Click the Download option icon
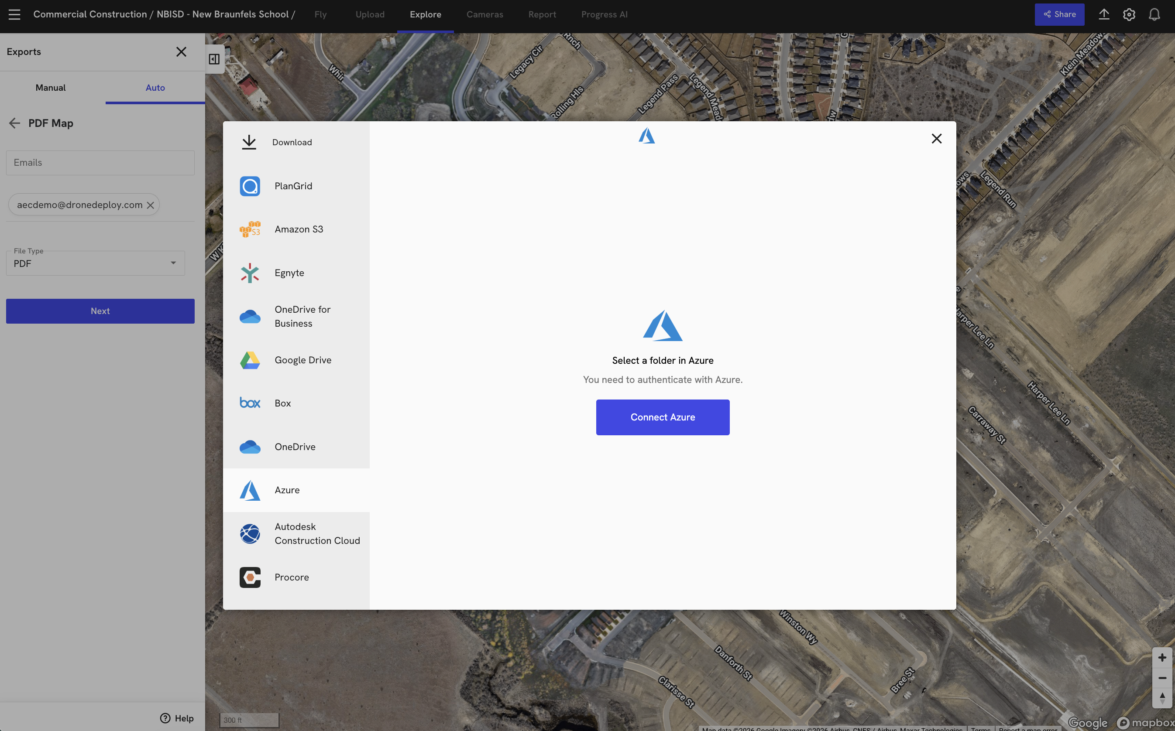The image size is (1175, 731). [249, 142]
